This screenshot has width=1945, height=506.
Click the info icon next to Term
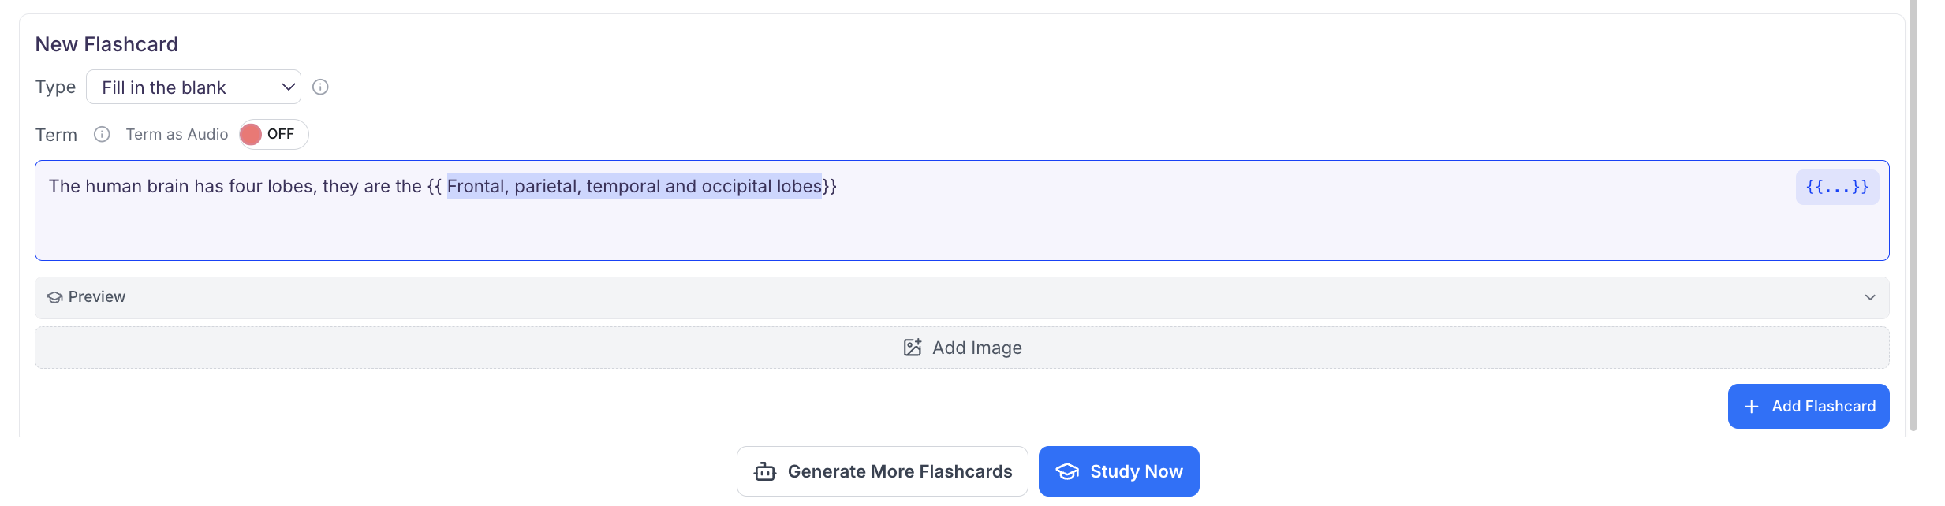click(102, 134)
